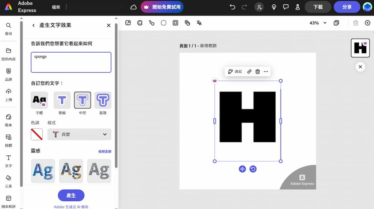
Task: Open the 檔案 menu
Action: [56, 7]
